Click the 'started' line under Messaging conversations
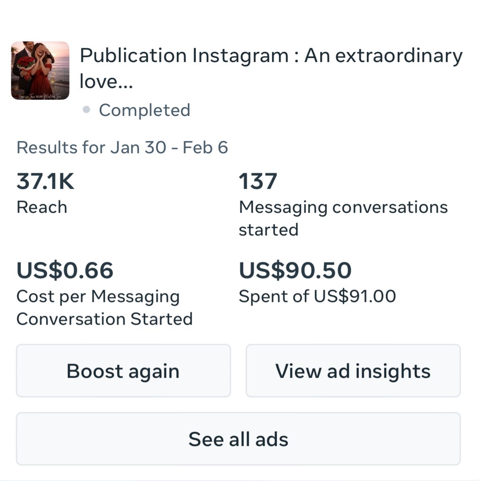Viewport: 479px width, 481px height. point(268,230)
